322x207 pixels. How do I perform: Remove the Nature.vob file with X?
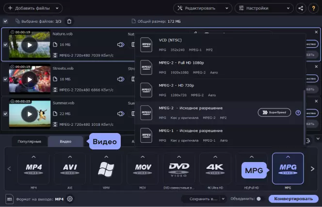point(316,32)
